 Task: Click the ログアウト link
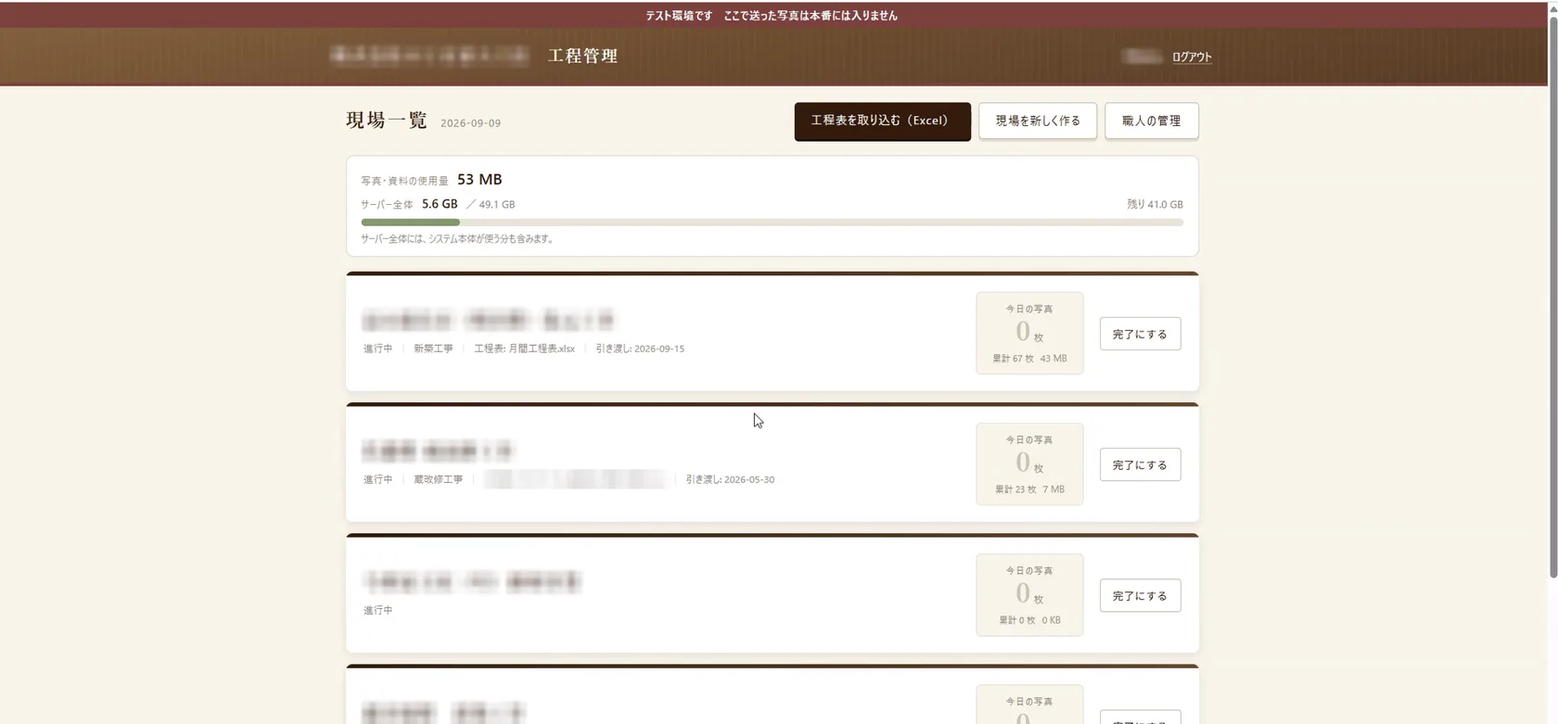point(1192,57)
